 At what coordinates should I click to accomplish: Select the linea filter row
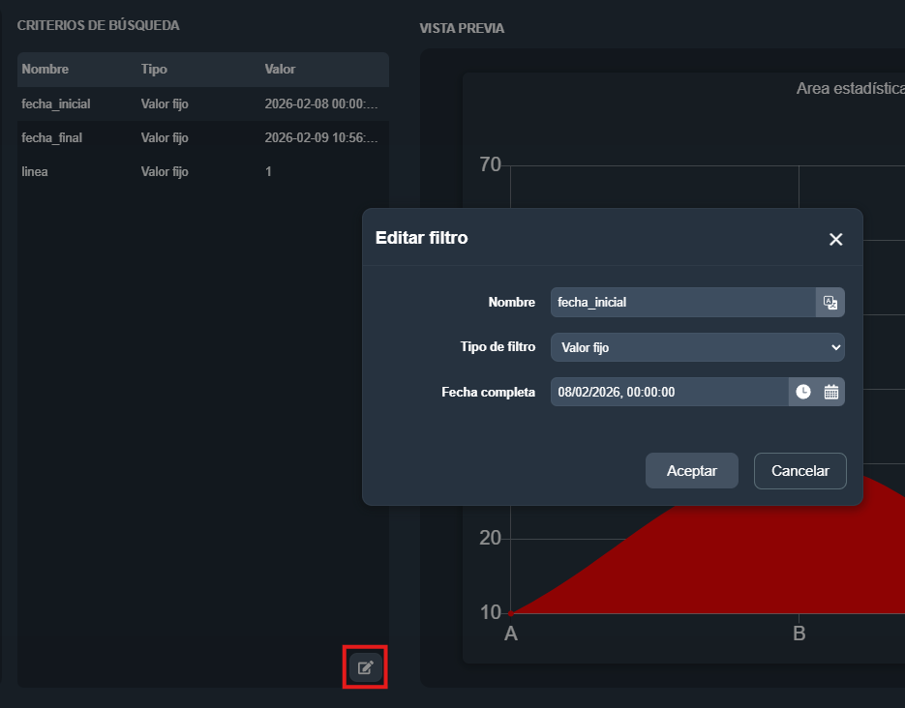35,172
